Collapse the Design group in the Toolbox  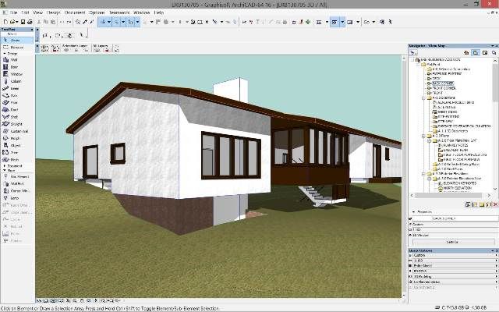tap(5, 54)
